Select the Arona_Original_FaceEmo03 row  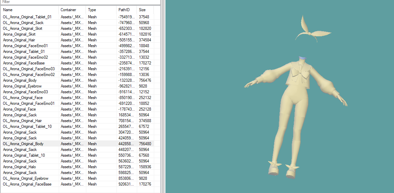(x=77, y=92)
